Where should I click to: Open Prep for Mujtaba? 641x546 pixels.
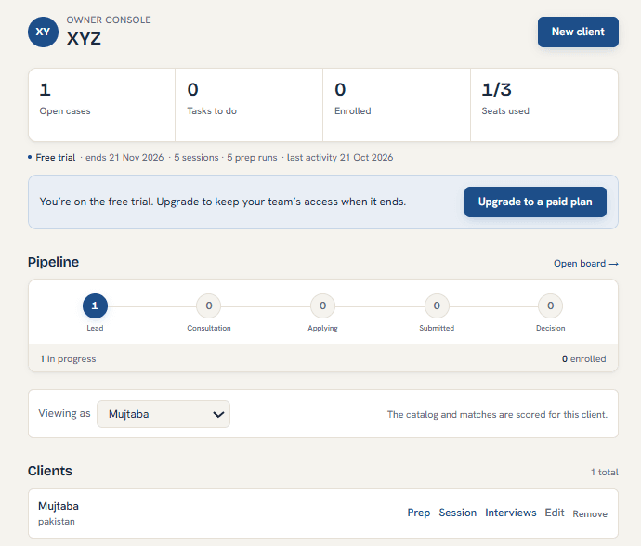point(419,513)
